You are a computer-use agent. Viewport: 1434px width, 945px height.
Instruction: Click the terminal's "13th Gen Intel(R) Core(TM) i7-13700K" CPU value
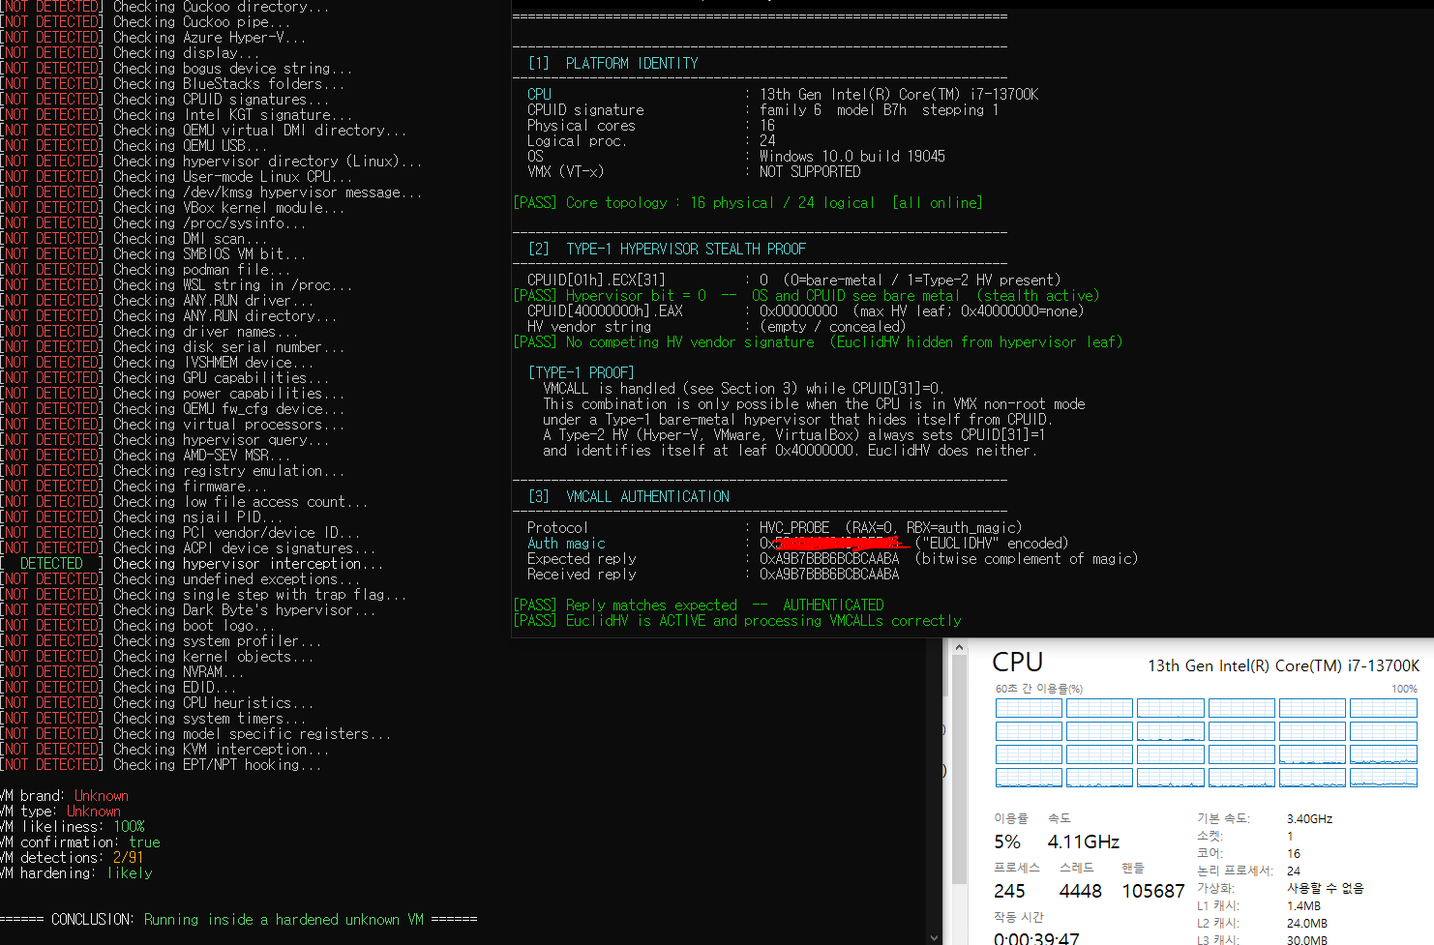[899, 95]
